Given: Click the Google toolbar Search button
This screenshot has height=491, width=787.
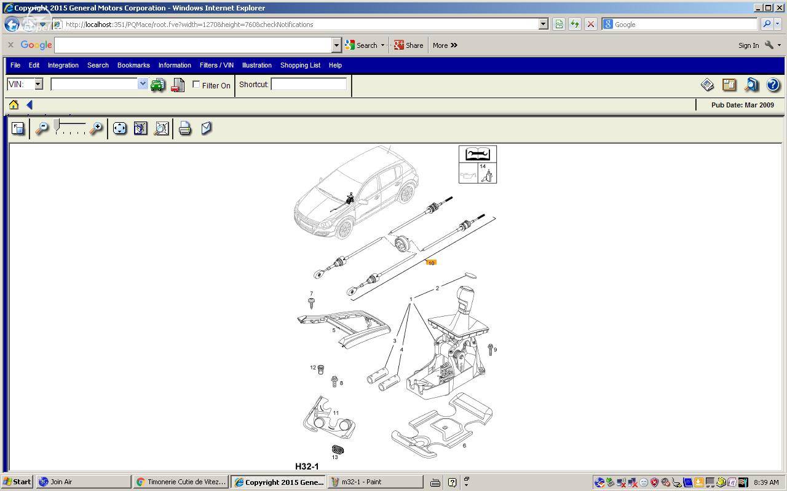Looking at the screenshot, I should [x=362, y=45].
